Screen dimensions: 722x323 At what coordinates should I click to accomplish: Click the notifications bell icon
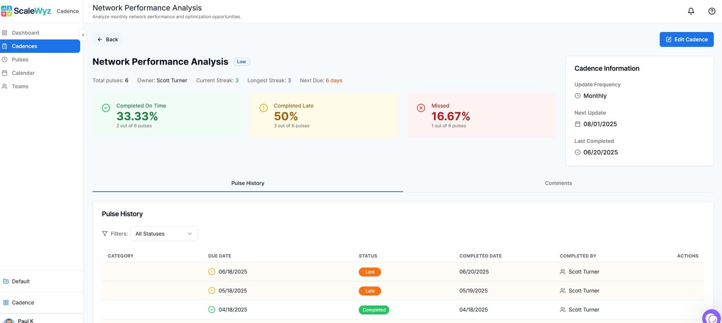[691, 11]
